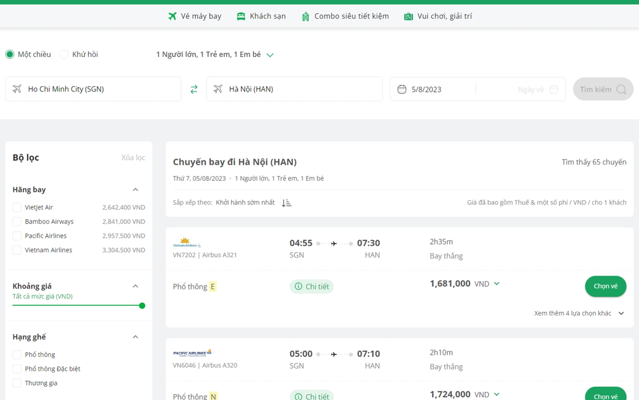Click the Tìm thấy 65 chuyến text

click(594, 162)
